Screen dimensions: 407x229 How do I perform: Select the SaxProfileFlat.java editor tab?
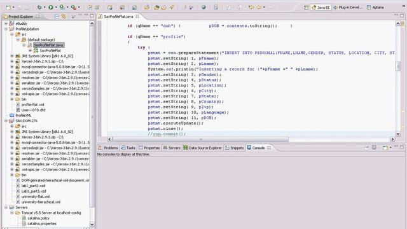[118, 17]
